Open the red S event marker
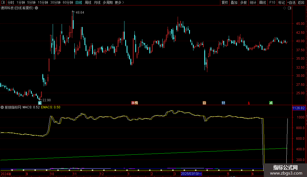307x177 pixels. point(249,103)
